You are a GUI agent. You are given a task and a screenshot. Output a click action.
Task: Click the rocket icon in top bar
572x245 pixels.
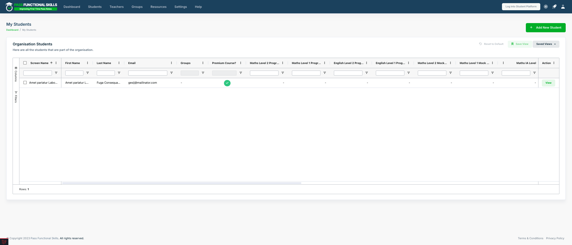pos(554,7)
